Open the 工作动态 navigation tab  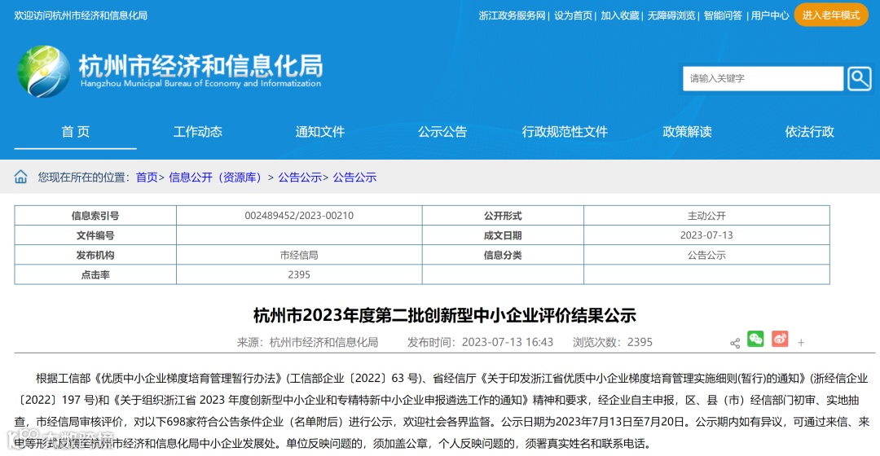coord(197,132)
